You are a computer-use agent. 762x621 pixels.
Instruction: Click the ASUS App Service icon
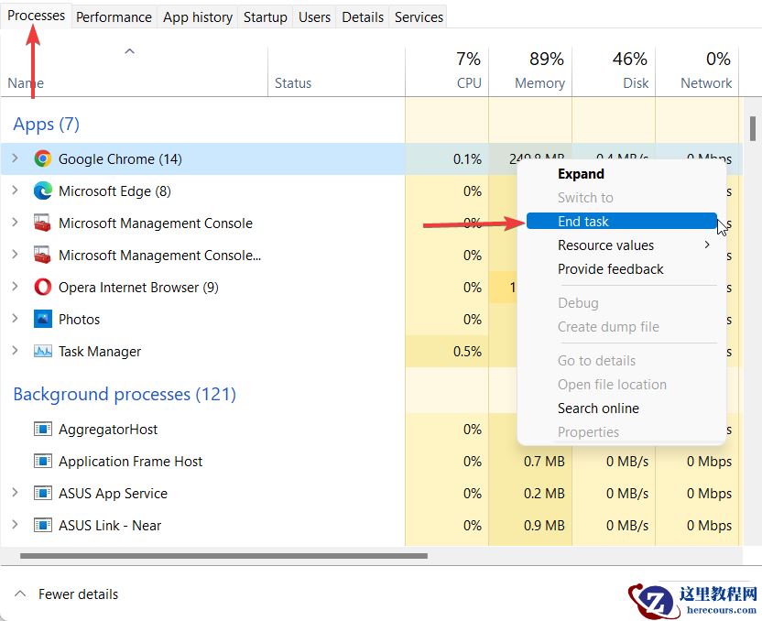42,493
